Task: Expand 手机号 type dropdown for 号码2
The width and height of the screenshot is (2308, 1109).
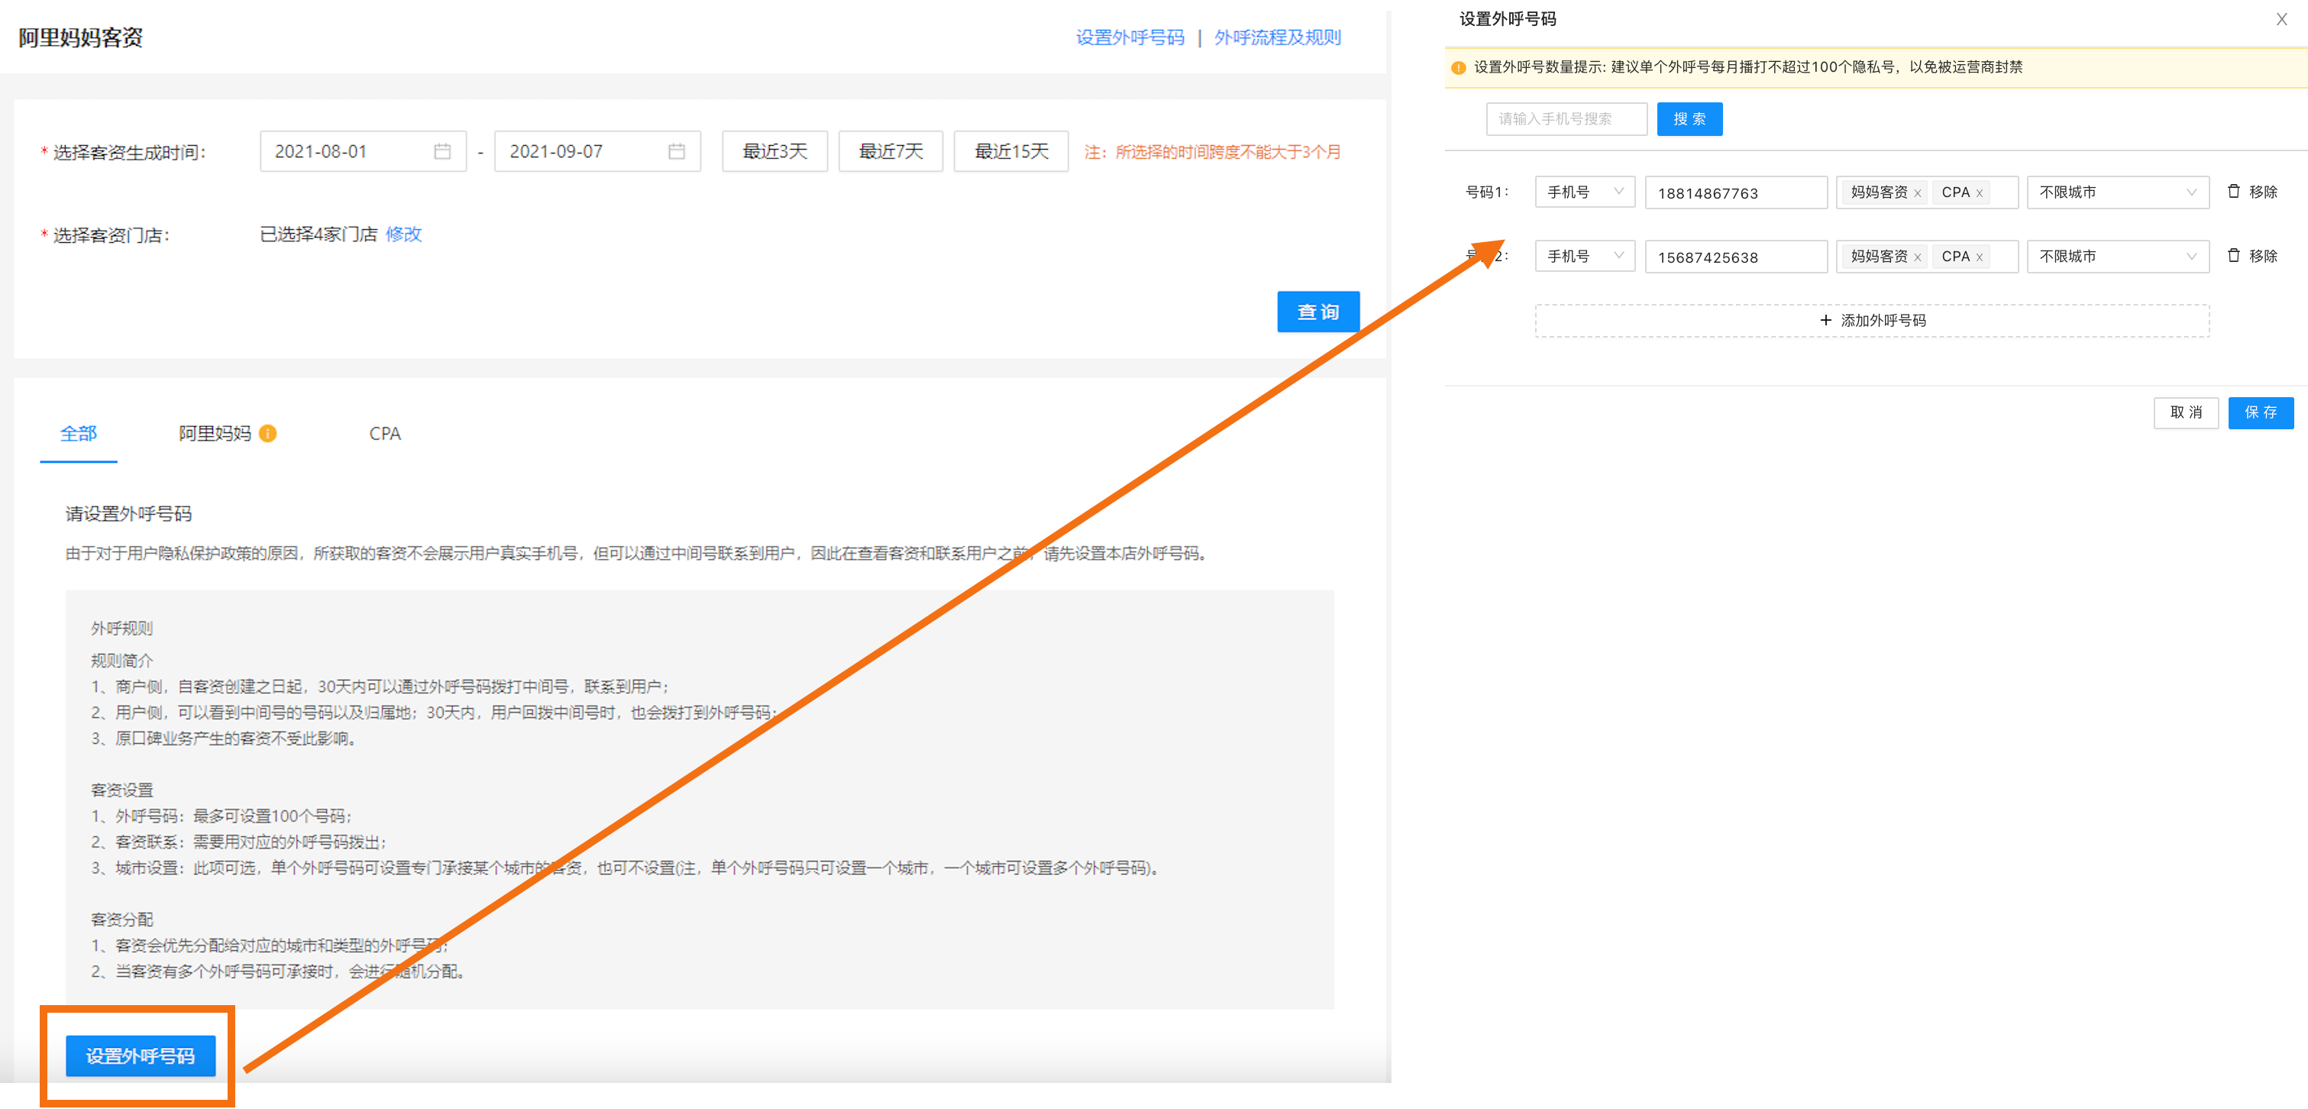Action: click(1584, 256)
